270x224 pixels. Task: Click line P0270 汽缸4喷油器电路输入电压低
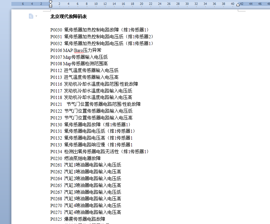(86, 205)
